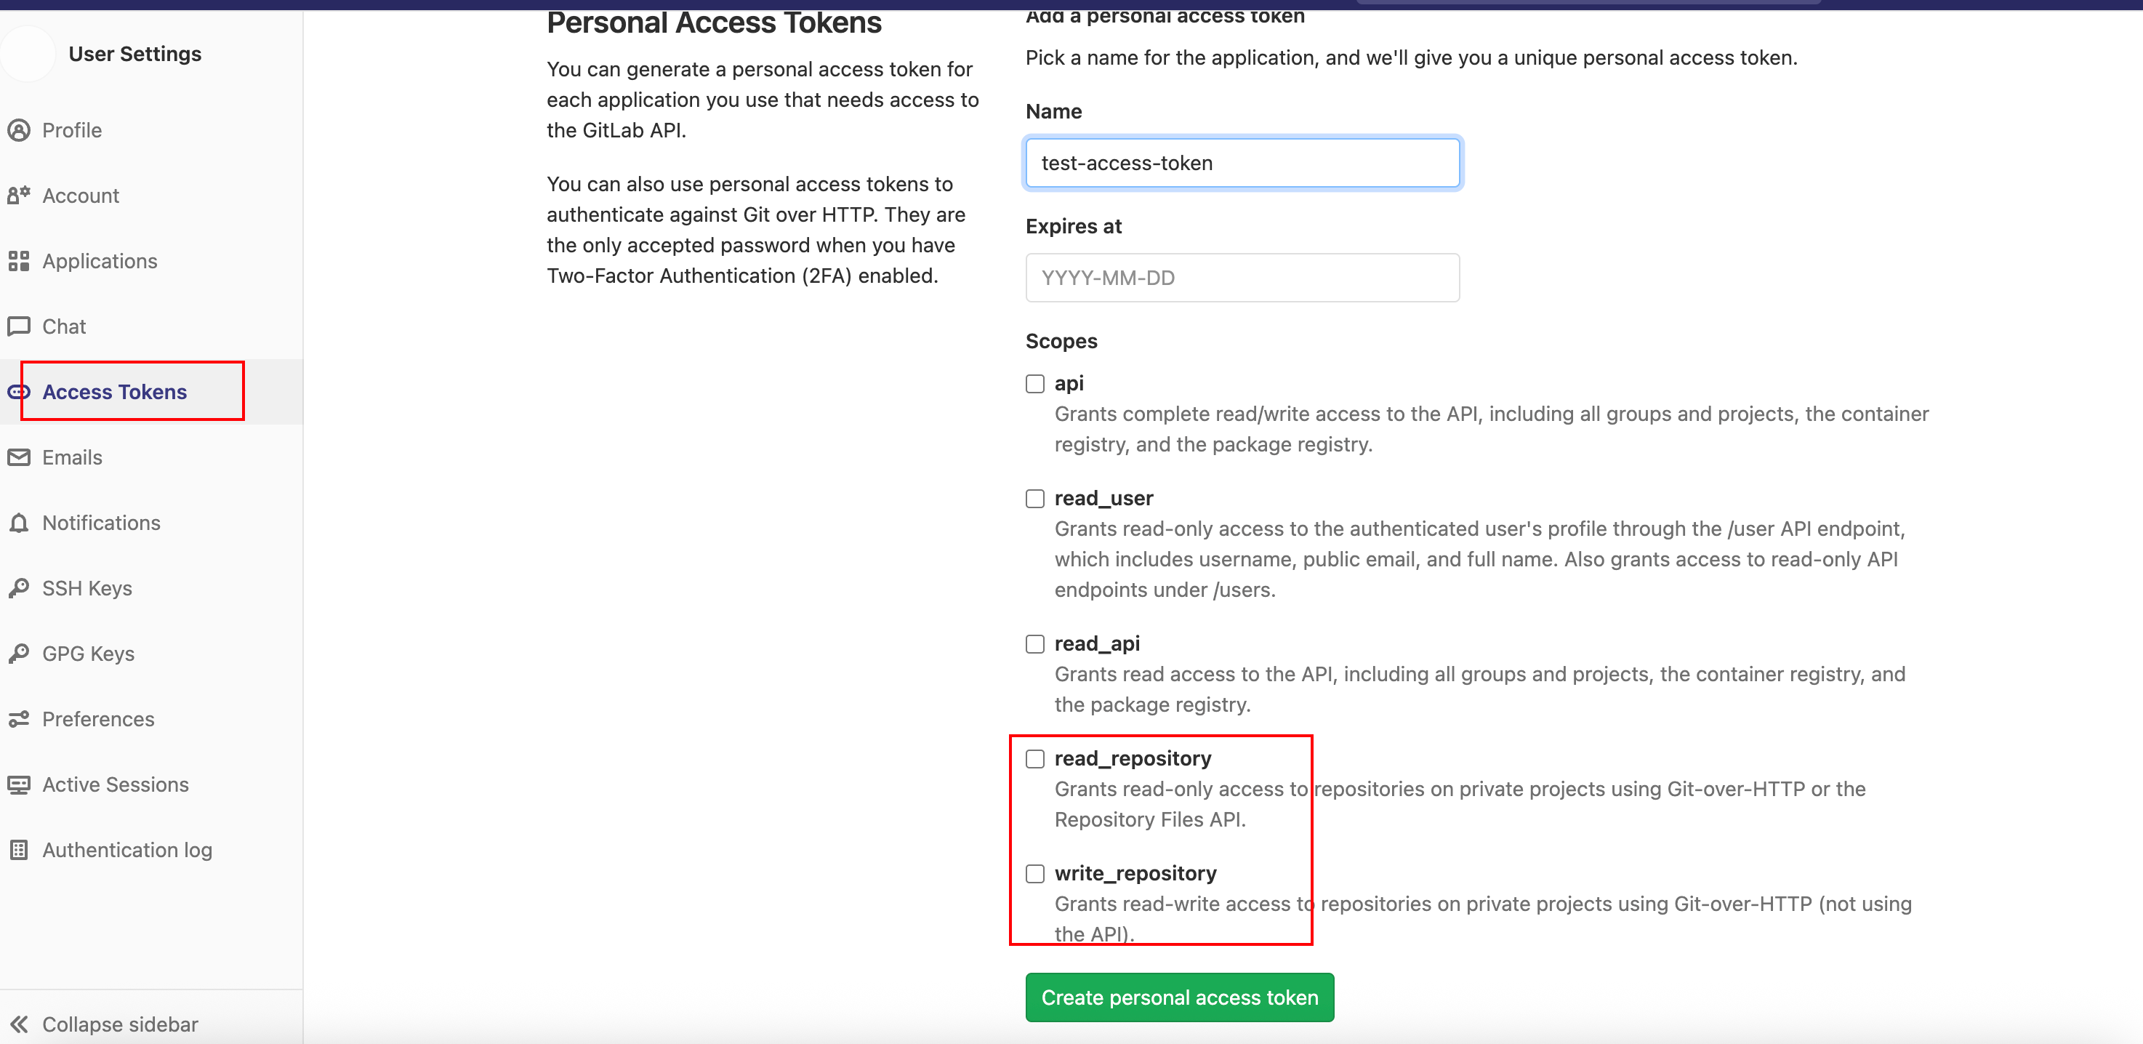This screenshot has width=2143, height=1044.
Task: Click the Active Sessions monitor icon
Action: click(x=19, y=784)
